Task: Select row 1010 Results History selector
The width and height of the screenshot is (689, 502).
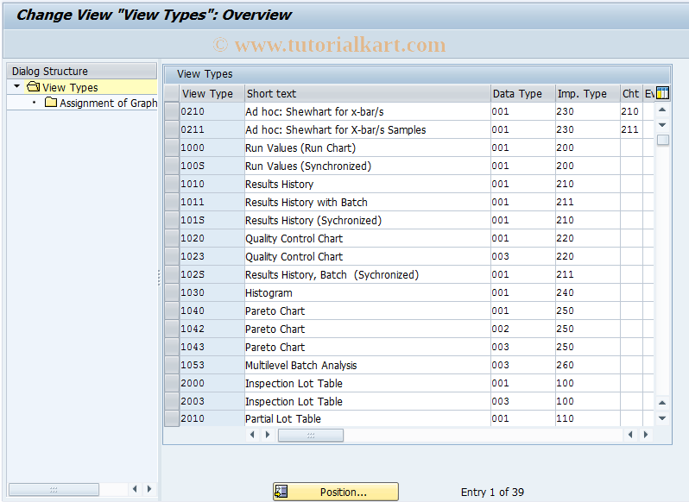Action: click(x=172, y=184)
